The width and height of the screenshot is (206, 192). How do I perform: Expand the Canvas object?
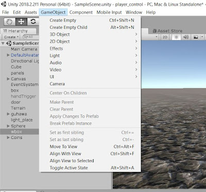8,79
